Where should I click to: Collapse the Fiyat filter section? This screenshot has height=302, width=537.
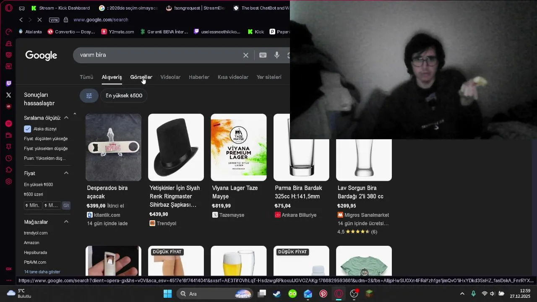pyautogui.click(x=66, y=173)
